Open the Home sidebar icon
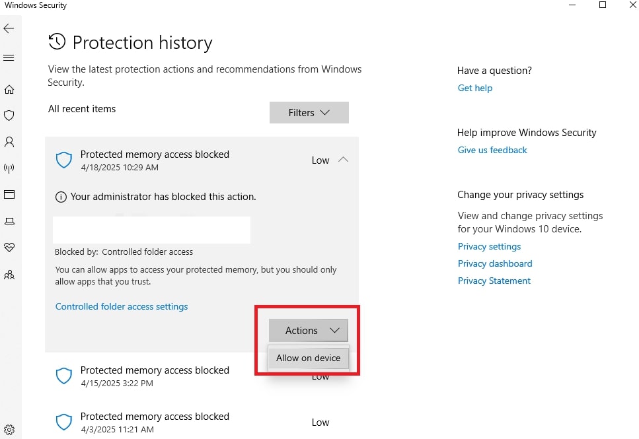The image size is (639, 439). pos(9,90)
